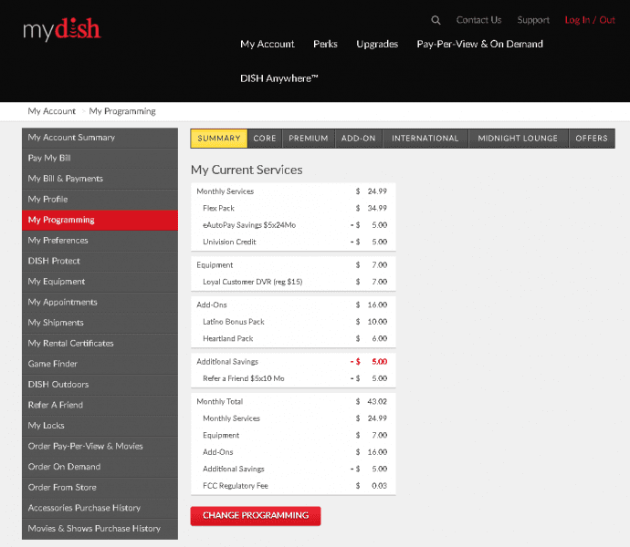Open Pay-Per-View & On Demand menu
630x547 pixels.
[479, 44]
